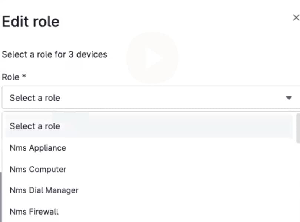Pick Nms Dial Manager as the role
The width and height of the screenshot is (300, 222).
coord(44,190)
